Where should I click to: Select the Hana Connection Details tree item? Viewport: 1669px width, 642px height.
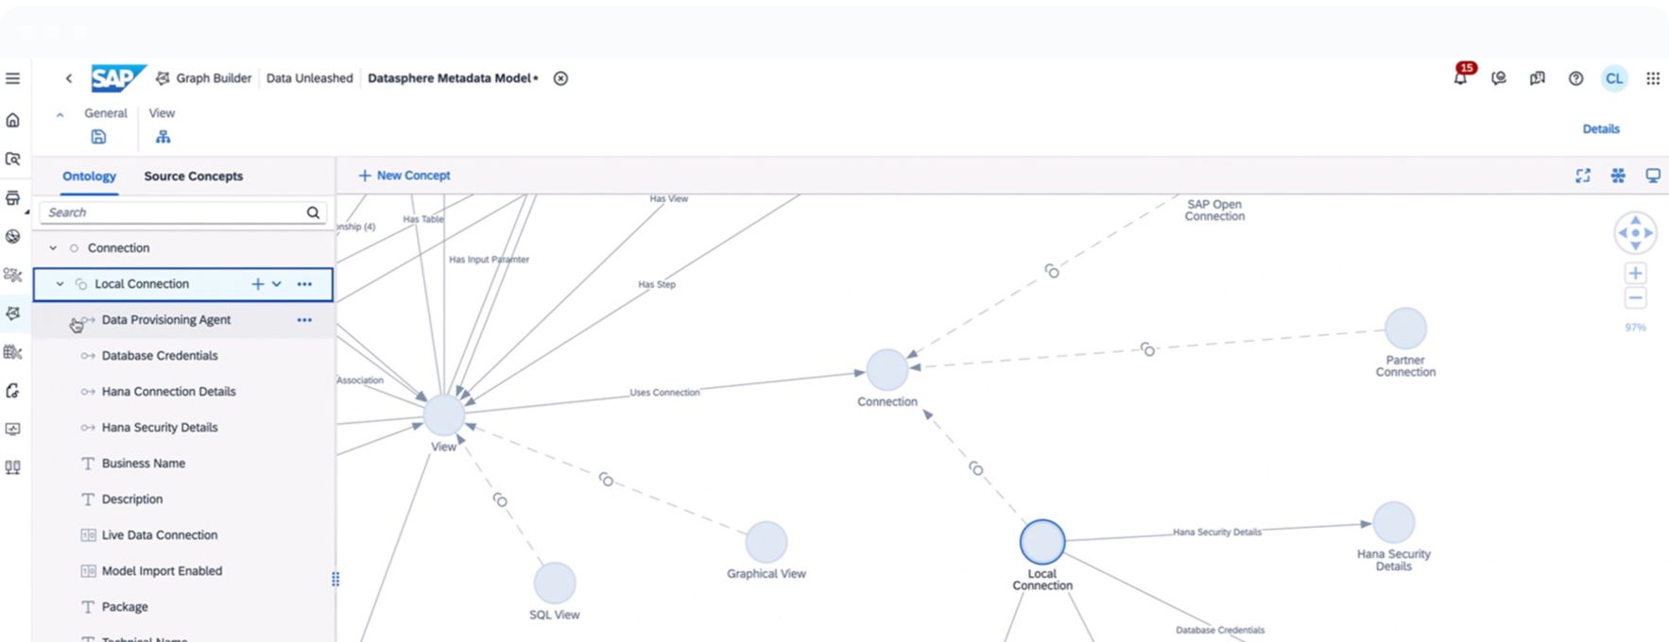pos(168,392)
